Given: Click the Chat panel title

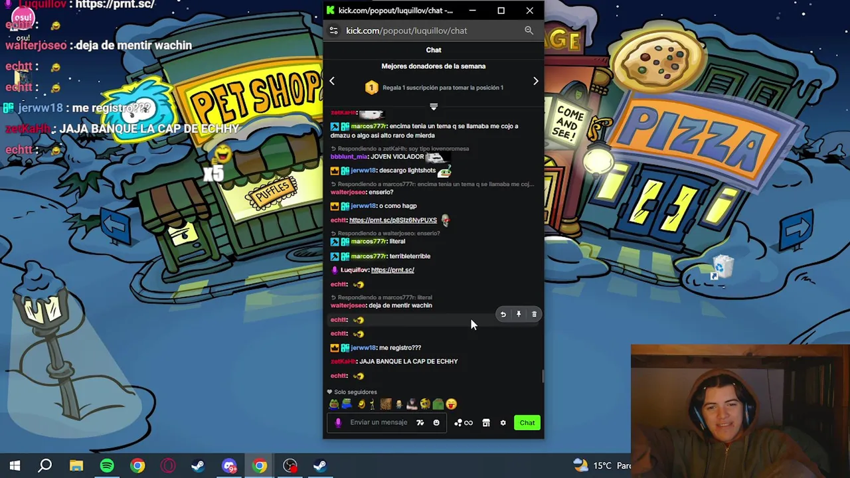Looking at the screenshot, I should 434,50.
